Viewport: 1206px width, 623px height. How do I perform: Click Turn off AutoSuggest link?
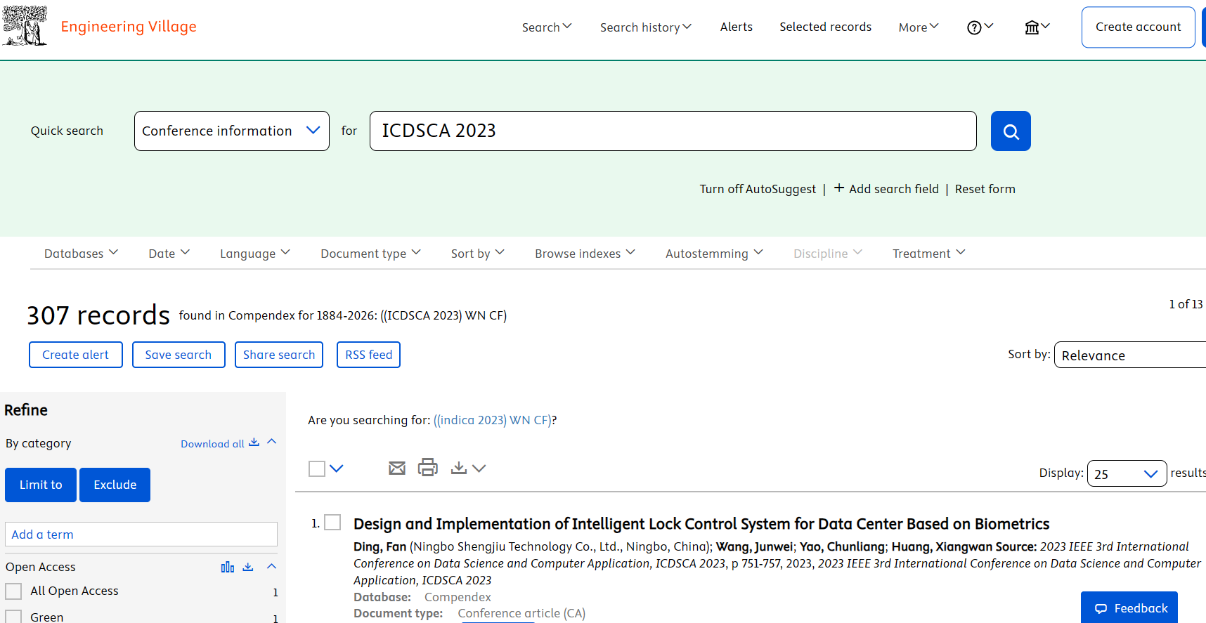(758, 189)
